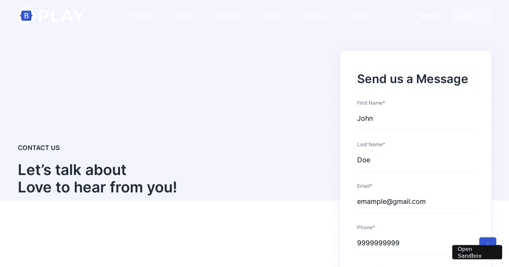Image resolution: width=509 pixels, height=267 pixels.
Task: Open Sandbox via the black badge
Action: pos(477,252)
